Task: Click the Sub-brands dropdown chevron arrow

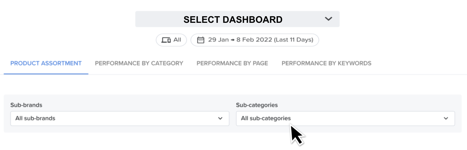Action: coord(220,118)
